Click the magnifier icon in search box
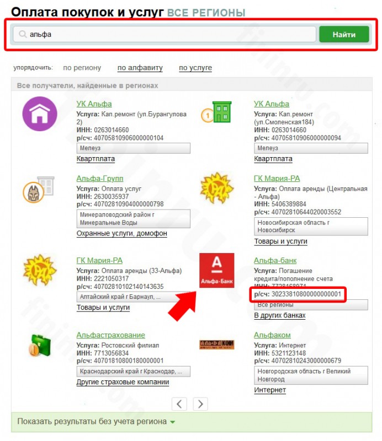 (x=23, y=34)
